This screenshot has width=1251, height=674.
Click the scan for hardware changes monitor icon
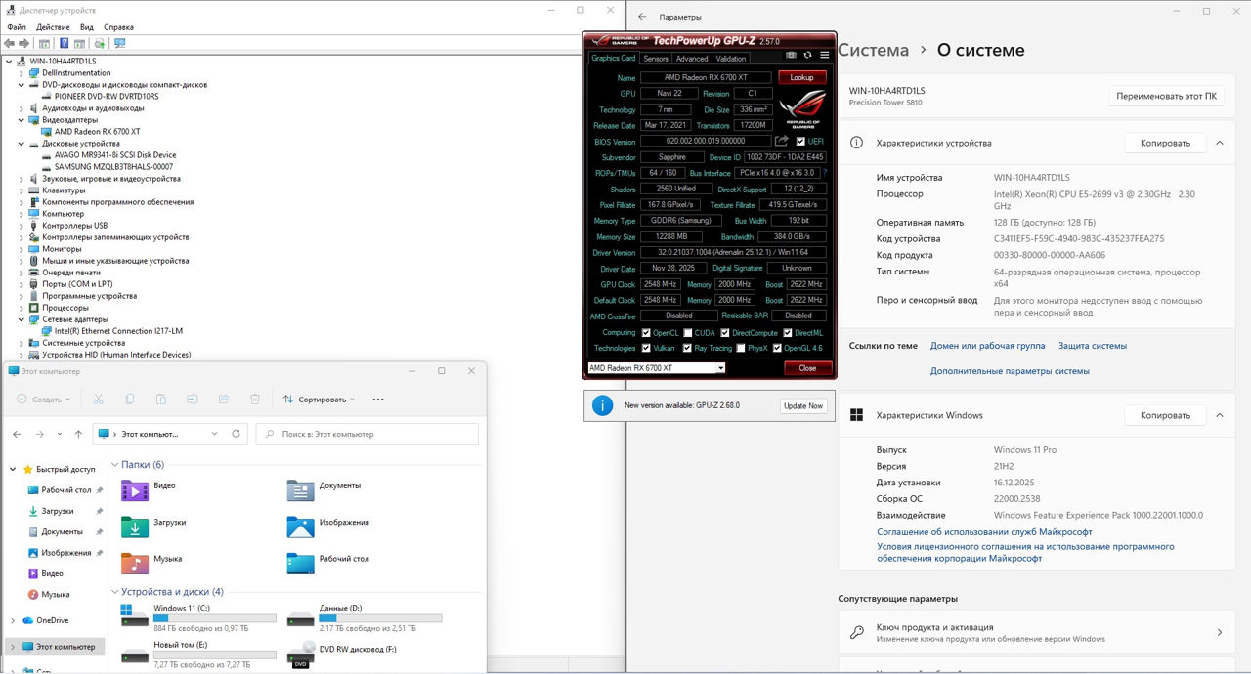[x=120, y=43]
